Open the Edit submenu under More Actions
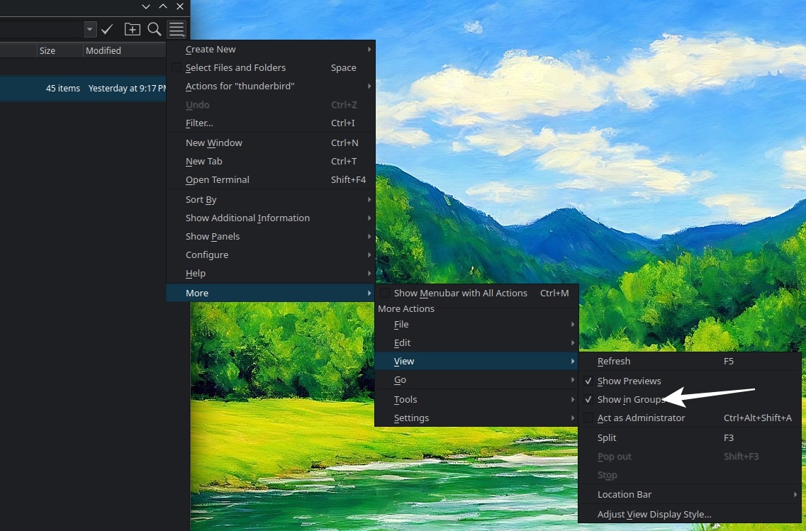 click(477, 343)
